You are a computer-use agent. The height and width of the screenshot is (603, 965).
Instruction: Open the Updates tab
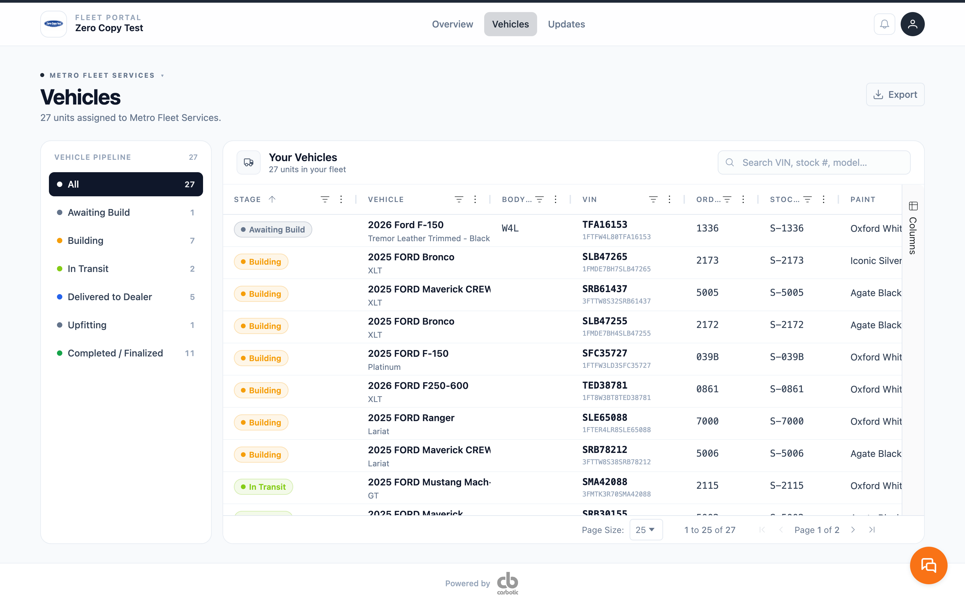pyautogui.click(x=566, y=24)
